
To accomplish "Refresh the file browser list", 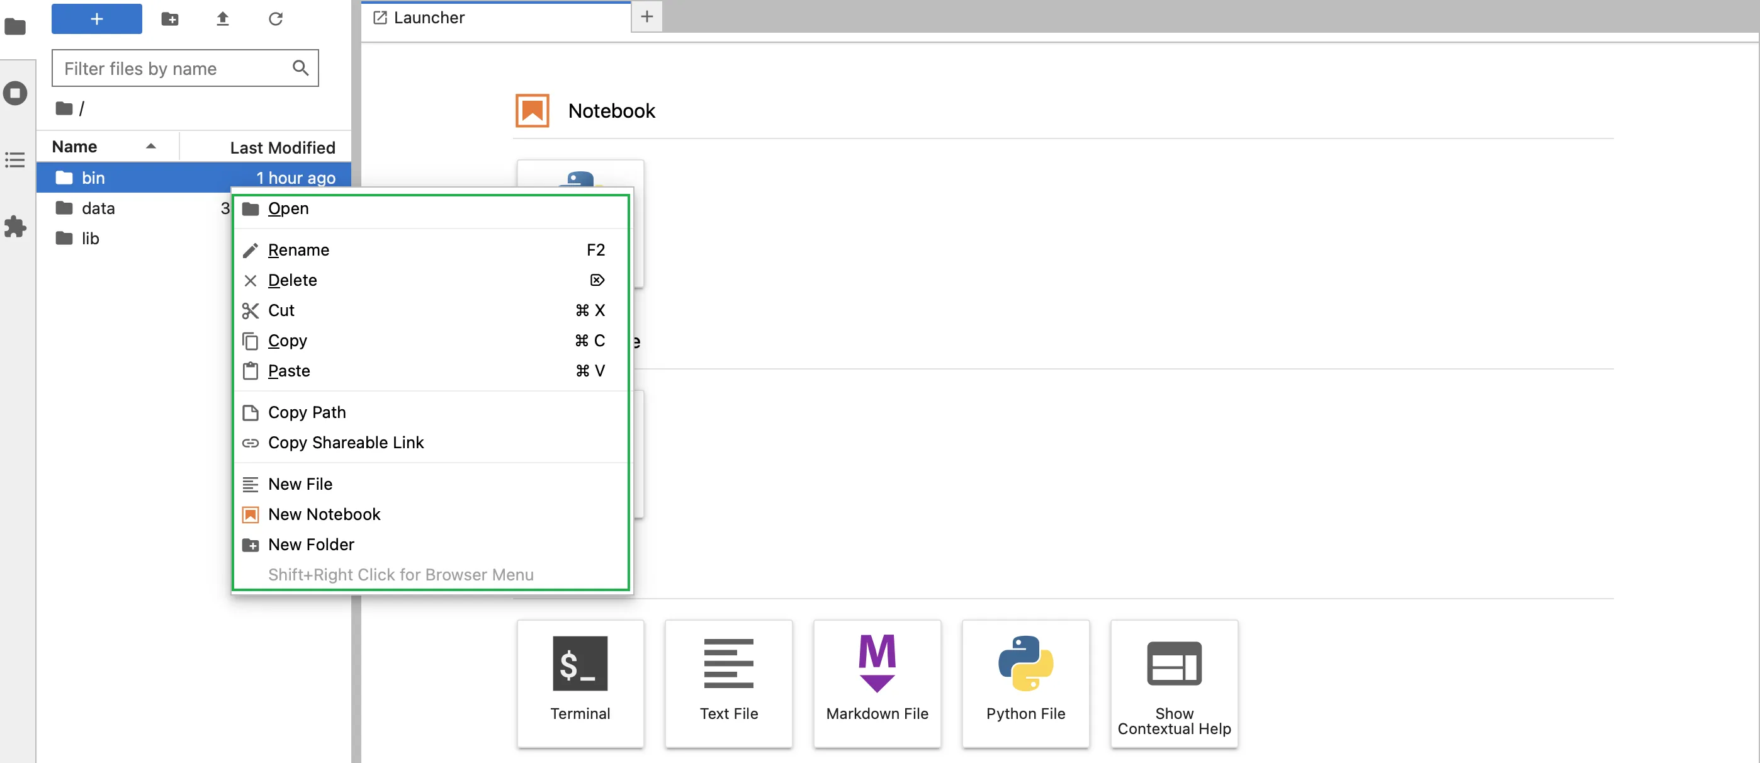I will point(275,18).
